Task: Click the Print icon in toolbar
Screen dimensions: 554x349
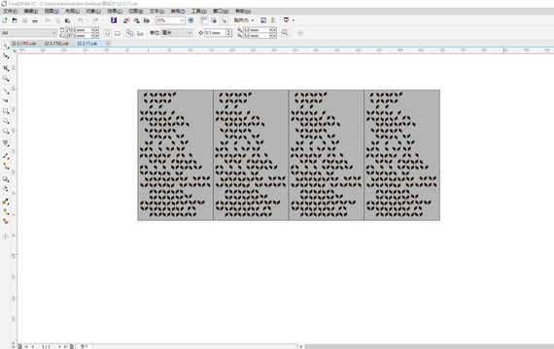Action: pyautogui.click(x=35, y=20)
